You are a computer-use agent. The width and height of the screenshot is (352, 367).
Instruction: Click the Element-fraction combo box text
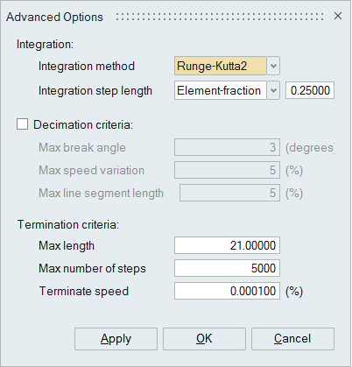pos(221,90)
